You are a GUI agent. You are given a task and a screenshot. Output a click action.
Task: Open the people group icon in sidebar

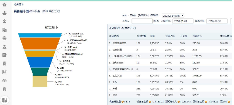coord(5,13)
